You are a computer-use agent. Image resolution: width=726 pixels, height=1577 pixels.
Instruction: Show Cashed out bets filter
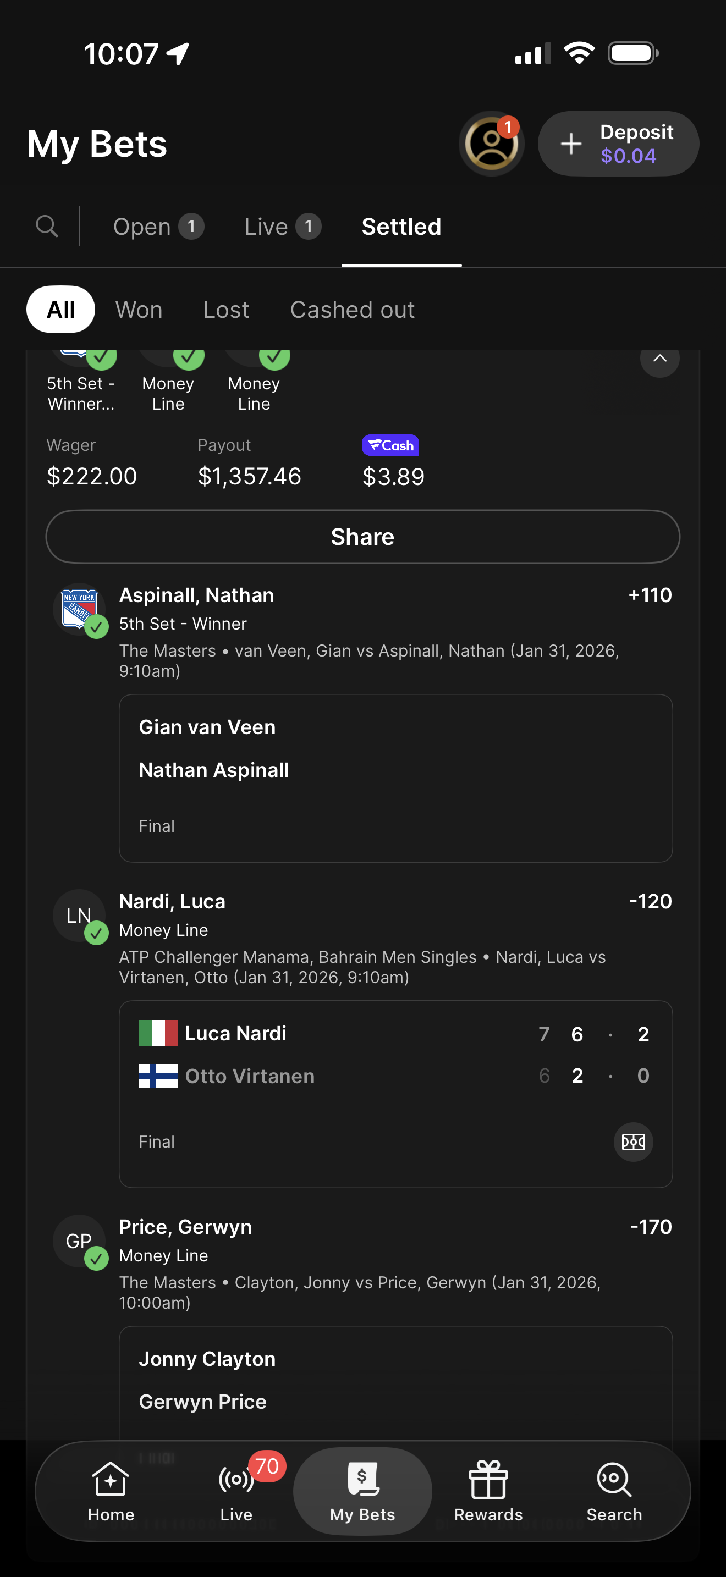point(352,310)
